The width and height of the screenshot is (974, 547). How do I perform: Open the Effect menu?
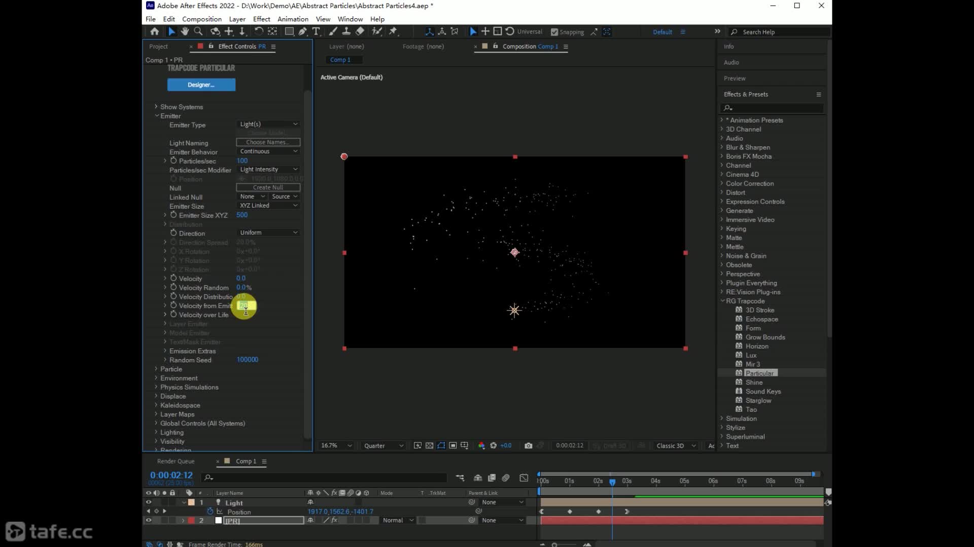[261, 19]
